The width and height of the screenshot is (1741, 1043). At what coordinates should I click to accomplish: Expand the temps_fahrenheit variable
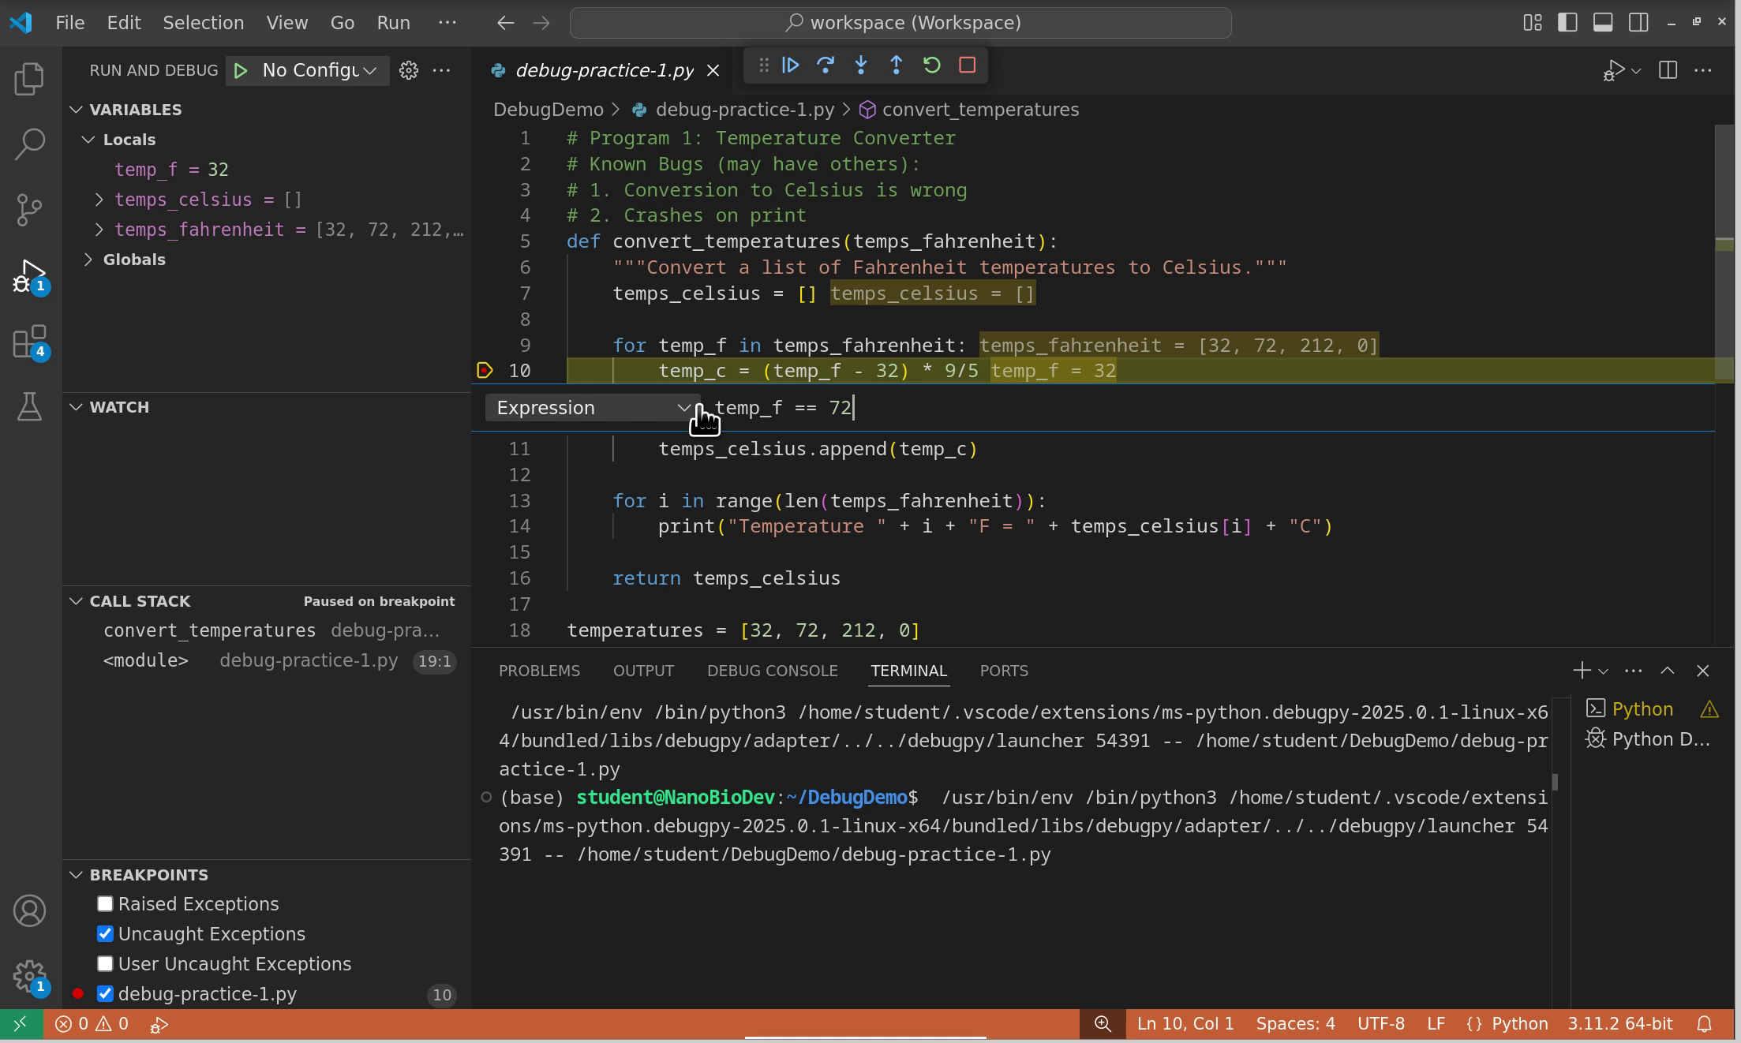click(99, 230)
